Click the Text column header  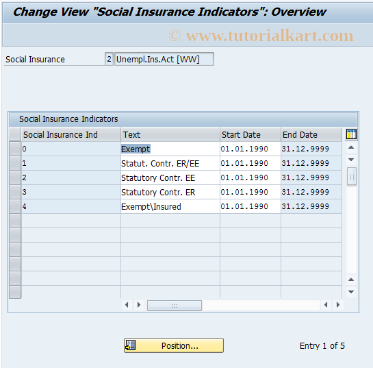170,134
